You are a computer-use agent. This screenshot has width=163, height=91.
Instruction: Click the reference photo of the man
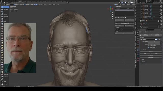[20, 48]
